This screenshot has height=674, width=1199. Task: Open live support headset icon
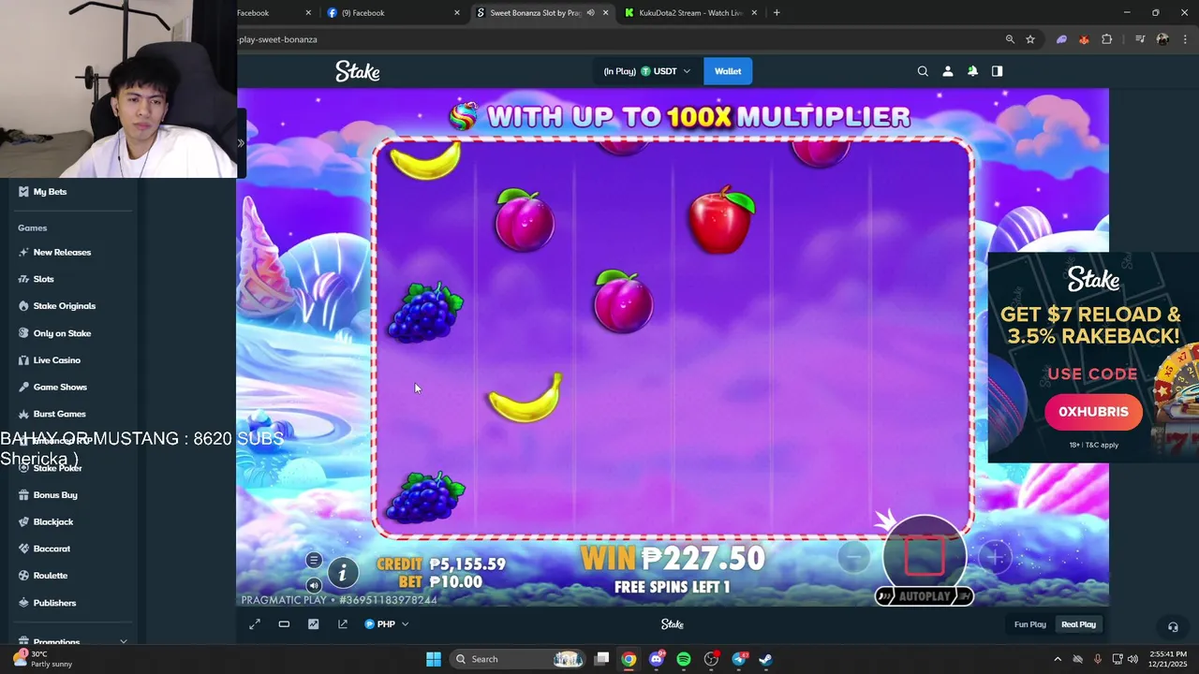pos(1172,626)
